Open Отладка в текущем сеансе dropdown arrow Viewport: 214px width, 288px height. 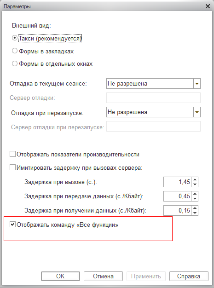coord(197,84)
